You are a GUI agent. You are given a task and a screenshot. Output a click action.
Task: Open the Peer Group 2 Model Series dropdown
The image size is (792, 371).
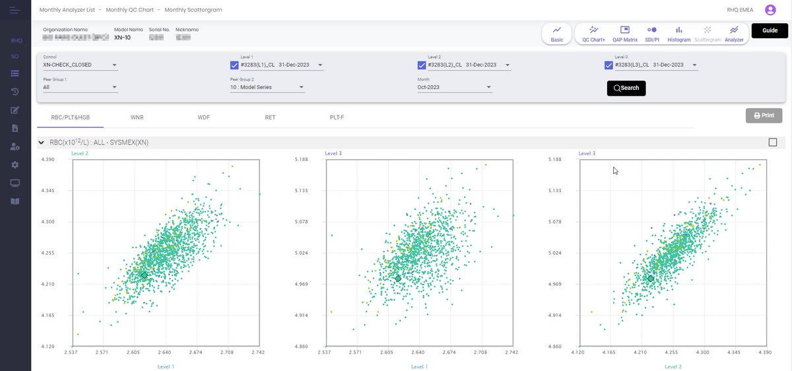267,87
